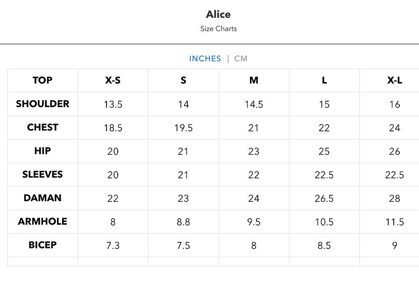The width and height of the screenshot is (419, 282).
Task: Click the Alice title heading
Action: [218, 14]
